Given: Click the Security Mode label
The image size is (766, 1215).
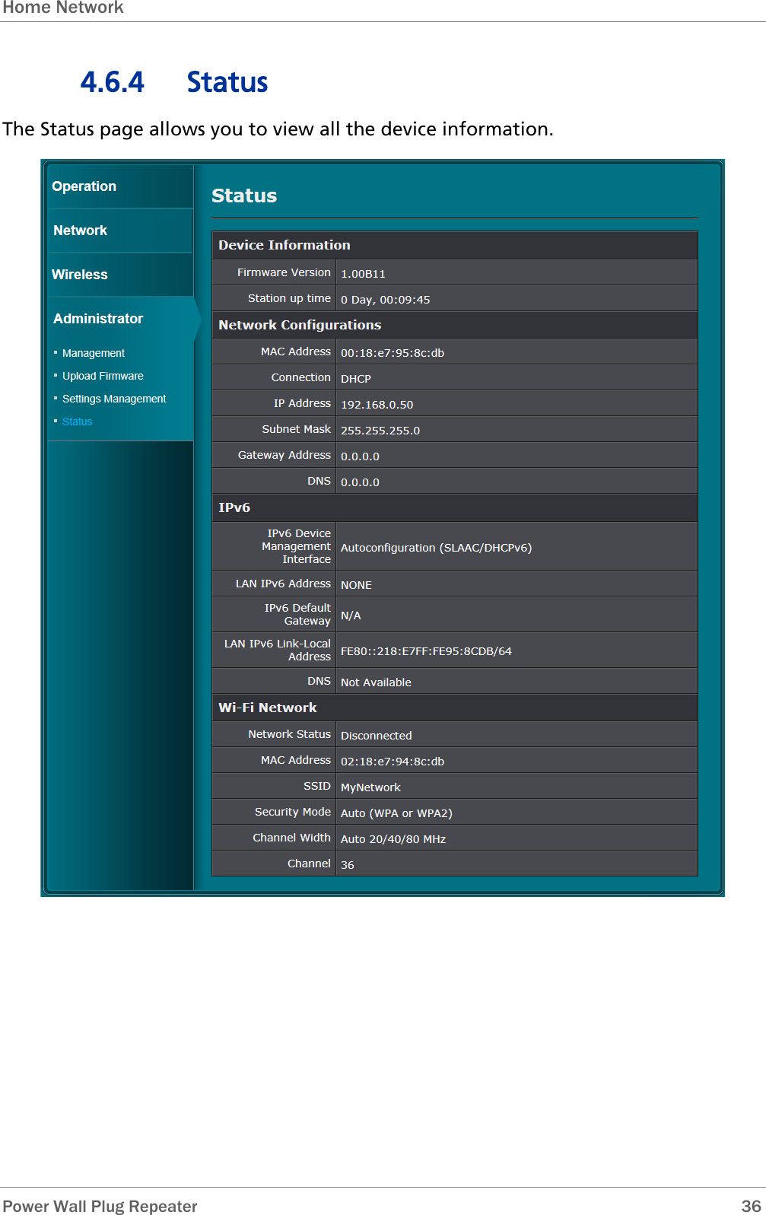Looking at the screenshot, I should point(293,812).
